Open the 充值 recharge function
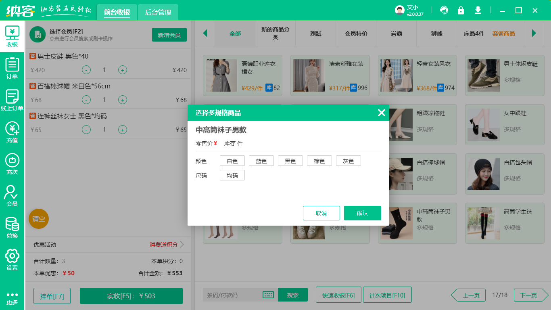 coord(12,133)
